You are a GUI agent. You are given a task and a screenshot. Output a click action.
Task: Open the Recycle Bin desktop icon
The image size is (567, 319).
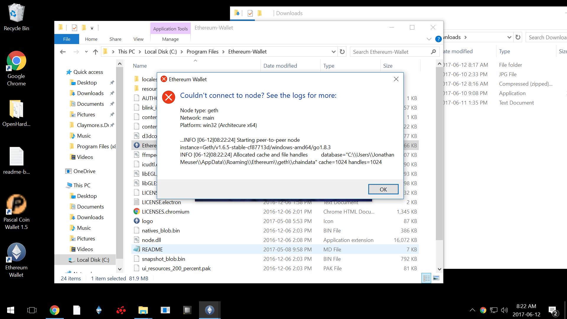17,17
